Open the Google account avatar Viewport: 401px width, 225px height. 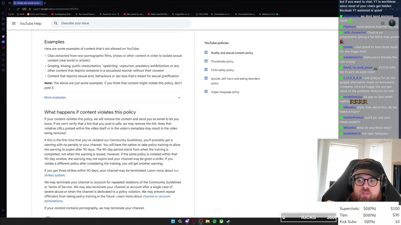coord(392,23)
